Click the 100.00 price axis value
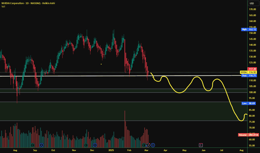Image resolution: width=260 pixels, height=153 pixels. [252, 92]
